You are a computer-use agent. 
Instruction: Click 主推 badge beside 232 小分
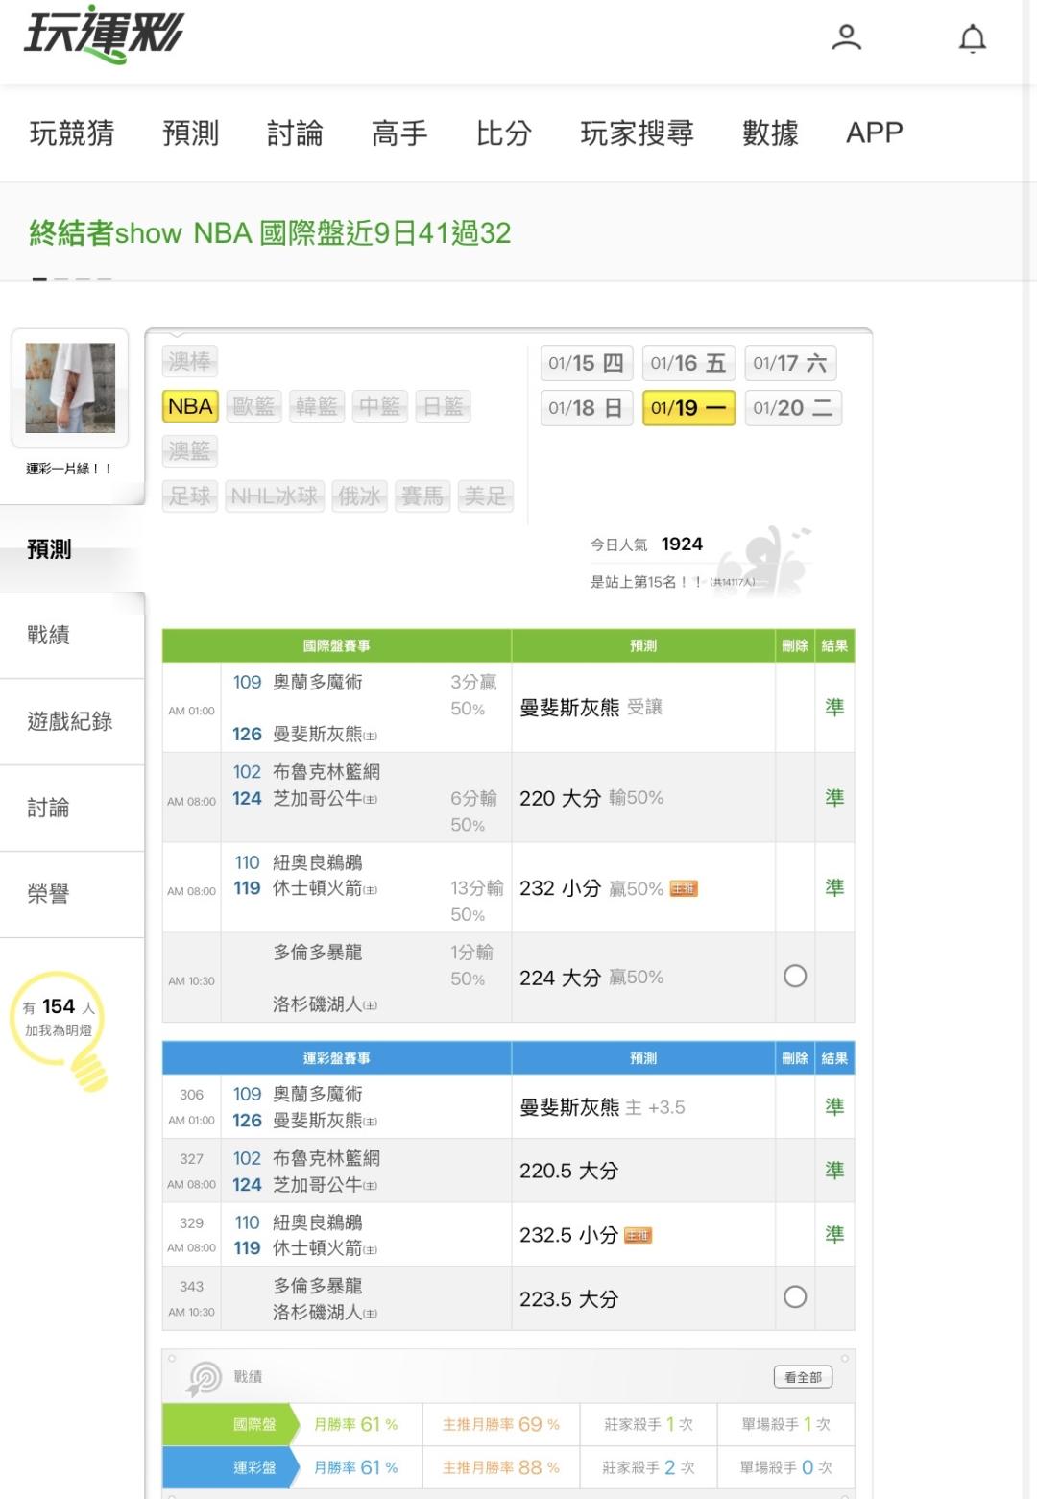tap(684, 889)
